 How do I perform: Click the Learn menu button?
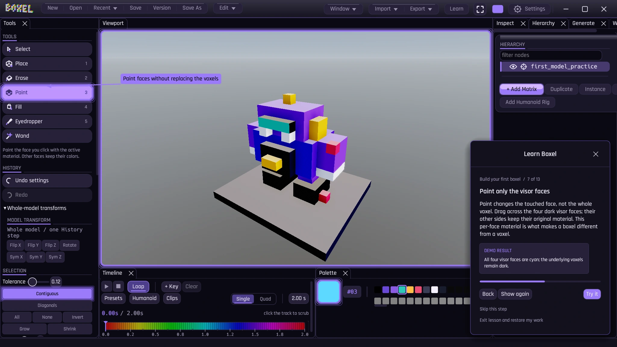(456, 9)
